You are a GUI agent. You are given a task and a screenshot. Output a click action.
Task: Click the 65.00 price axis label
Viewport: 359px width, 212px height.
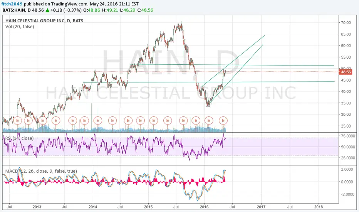(x=346, y=34)
